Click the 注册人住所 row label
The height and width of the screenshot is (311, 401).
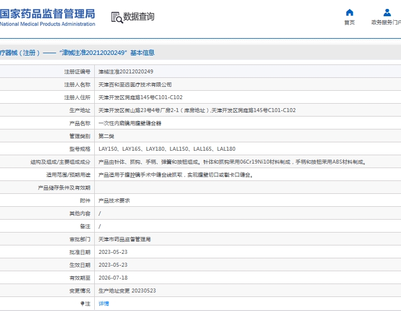77,98
